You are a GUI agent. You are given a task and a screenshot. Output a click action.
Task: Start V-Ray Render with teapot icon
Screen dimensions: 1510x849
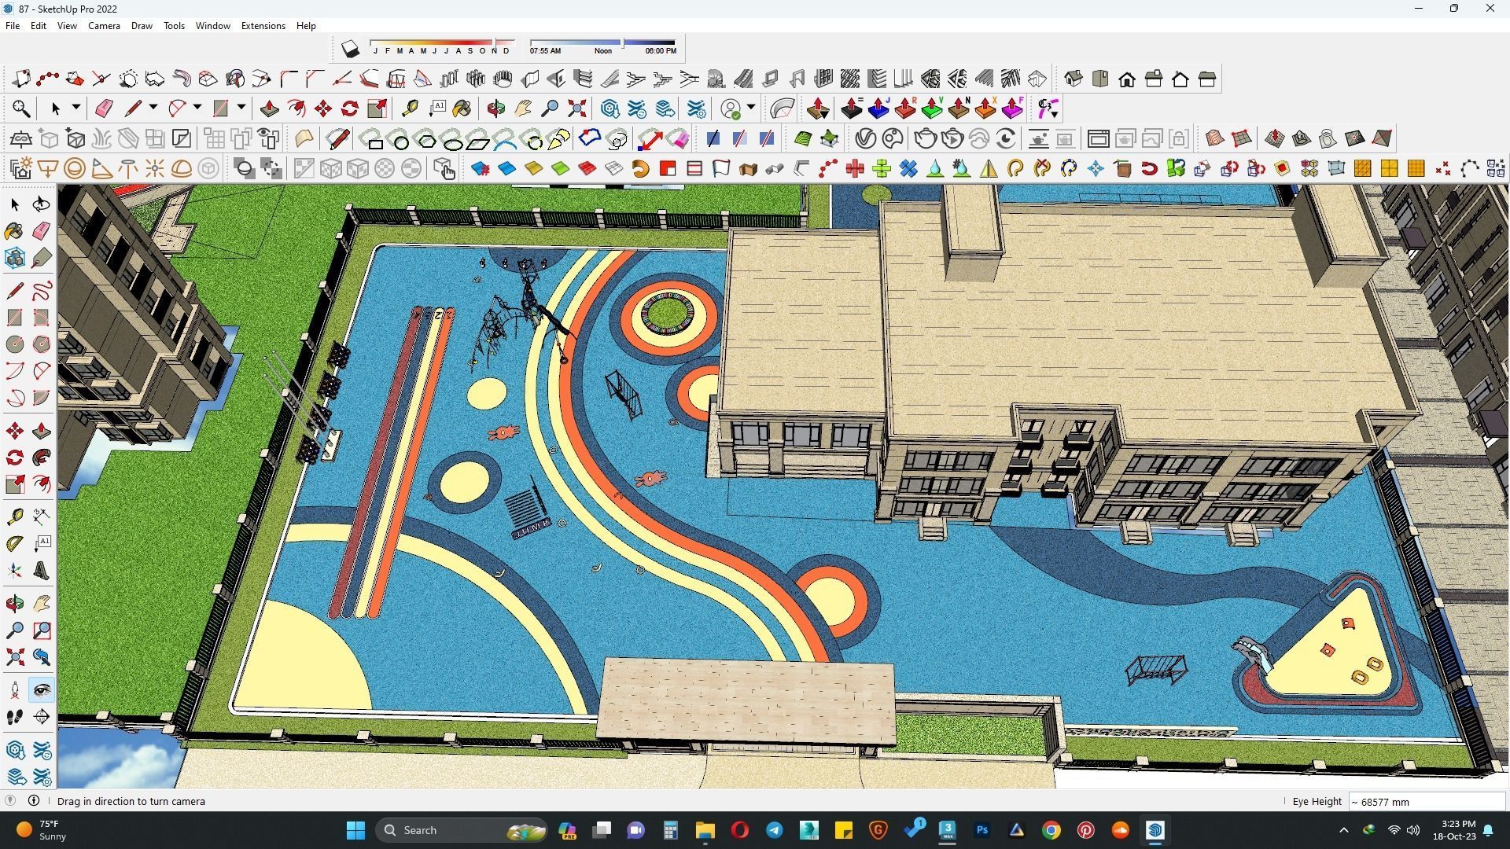925,139
